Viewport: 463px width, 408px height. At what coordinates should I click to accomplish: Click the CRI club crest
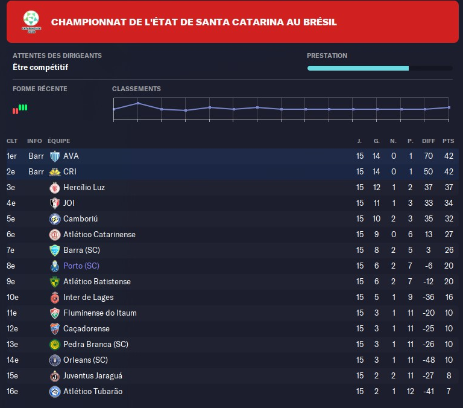(x=54, y=172)
